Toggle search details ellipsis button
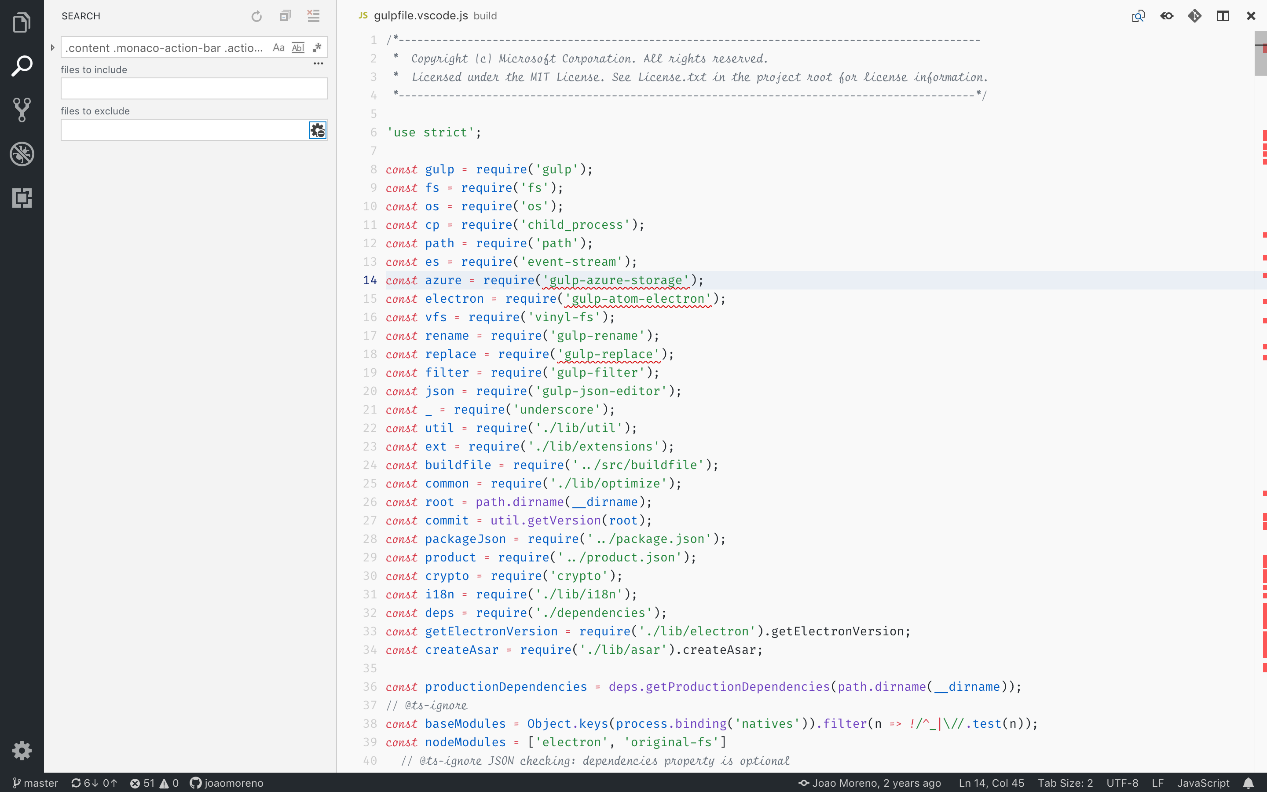Image resolution: width=1267 pixels, height=792 pixels. (319, 63)
